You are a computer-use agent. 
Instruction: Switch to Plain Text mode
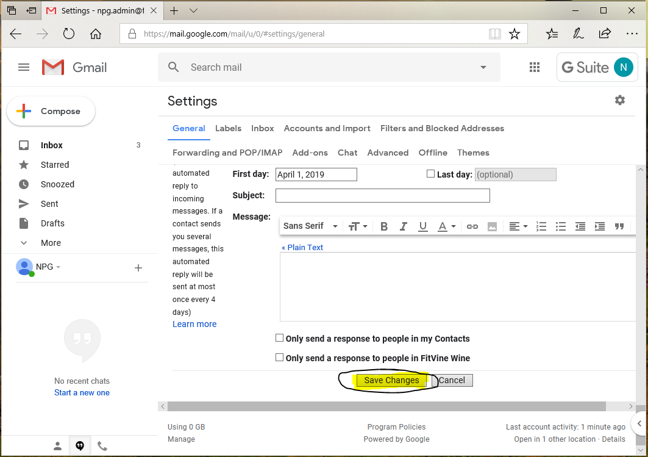click(x=302, y=247)
